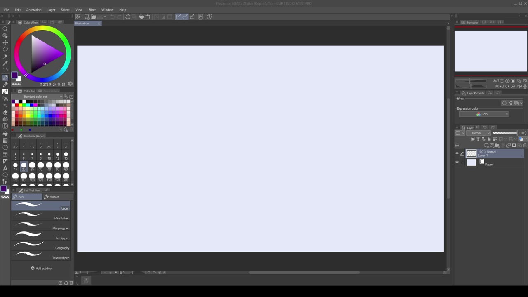Open Clip Studio Paint support help icon
The image size is (528, 297).
coord(209,17)
